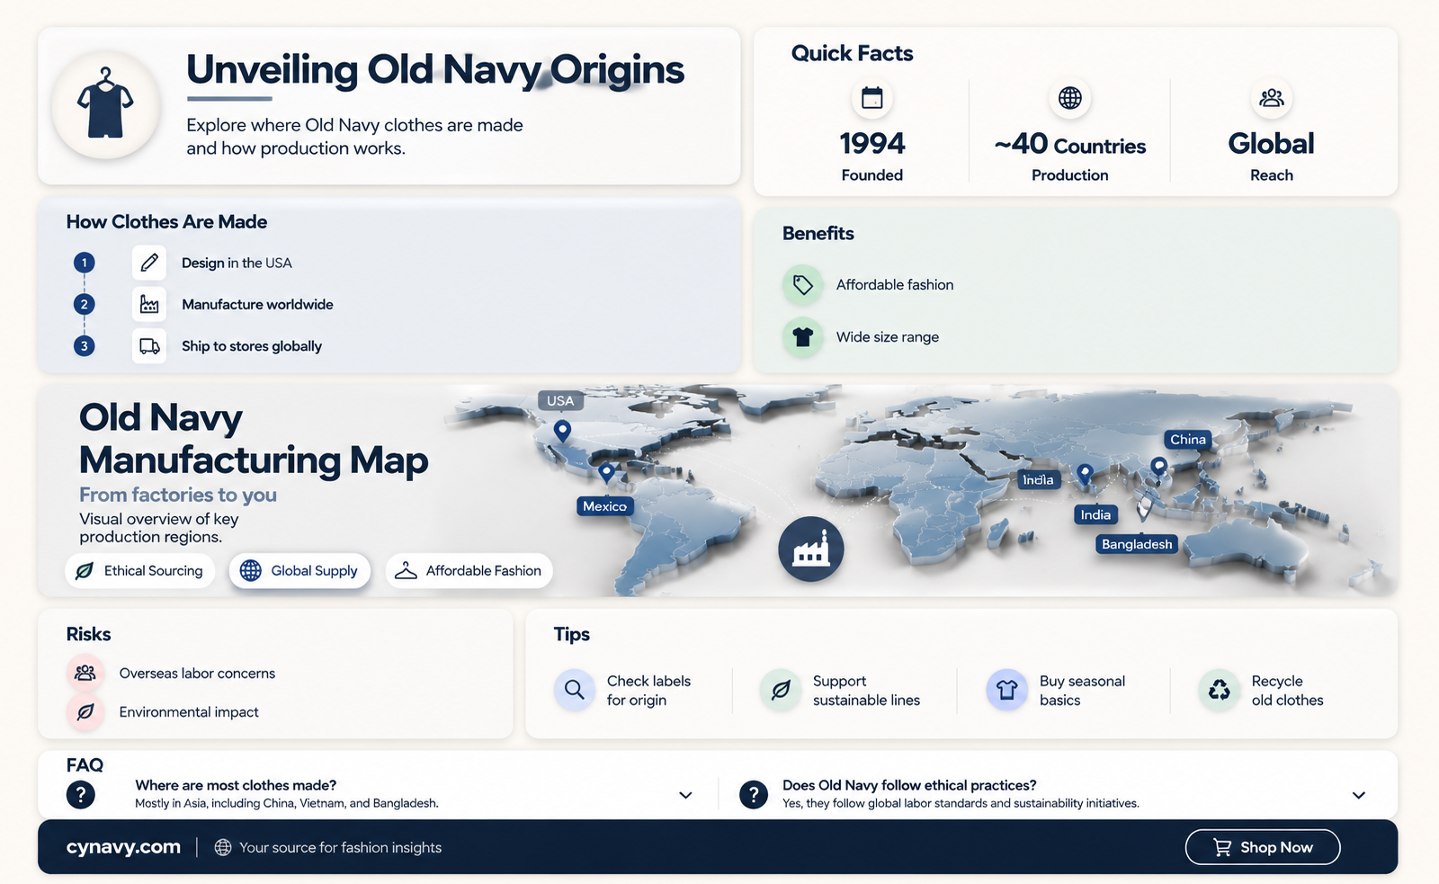The image size is (1439, 884).
Task: Click the question mark icon beside 'Where are most clothes made?'
Action: (81, 794)
